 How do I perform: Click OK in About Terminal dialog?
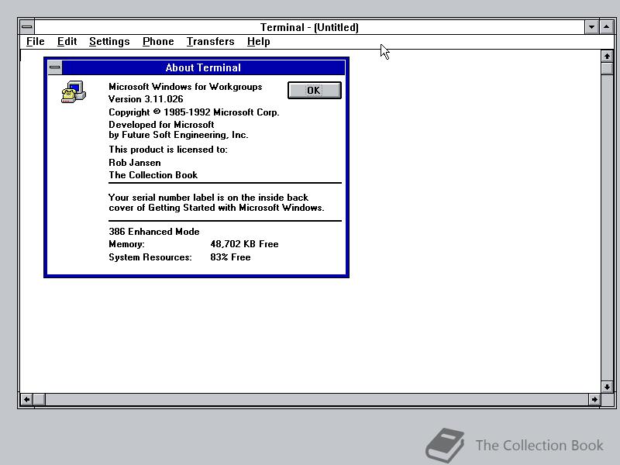pyautogui.click(x=315, y=91)
